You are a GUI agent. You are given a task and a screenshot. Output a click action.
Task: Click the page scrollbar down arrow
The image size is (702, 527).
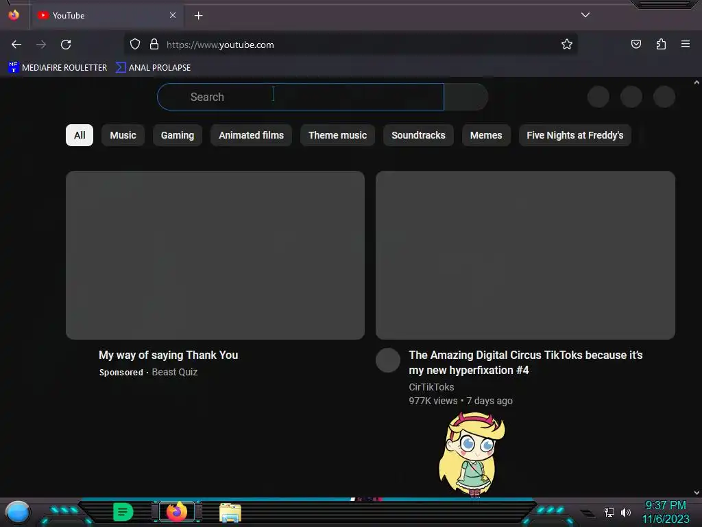[x=697, y=493]
